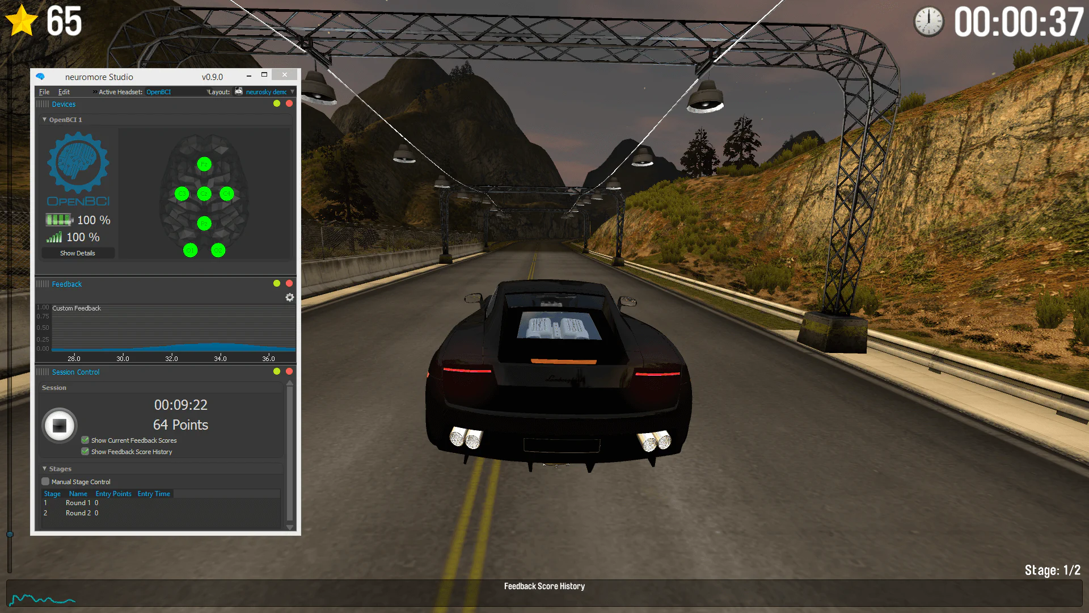The width and height of the screenshot is (1089, 613).
Task: Click the O2 electrode indicator
Action: coord(218,250)
